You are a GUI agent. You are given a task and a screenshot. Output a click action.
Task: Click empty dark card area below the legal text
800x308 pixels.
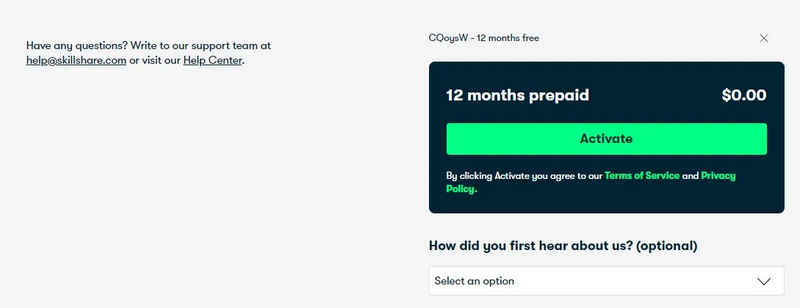(x=606, y=204)
